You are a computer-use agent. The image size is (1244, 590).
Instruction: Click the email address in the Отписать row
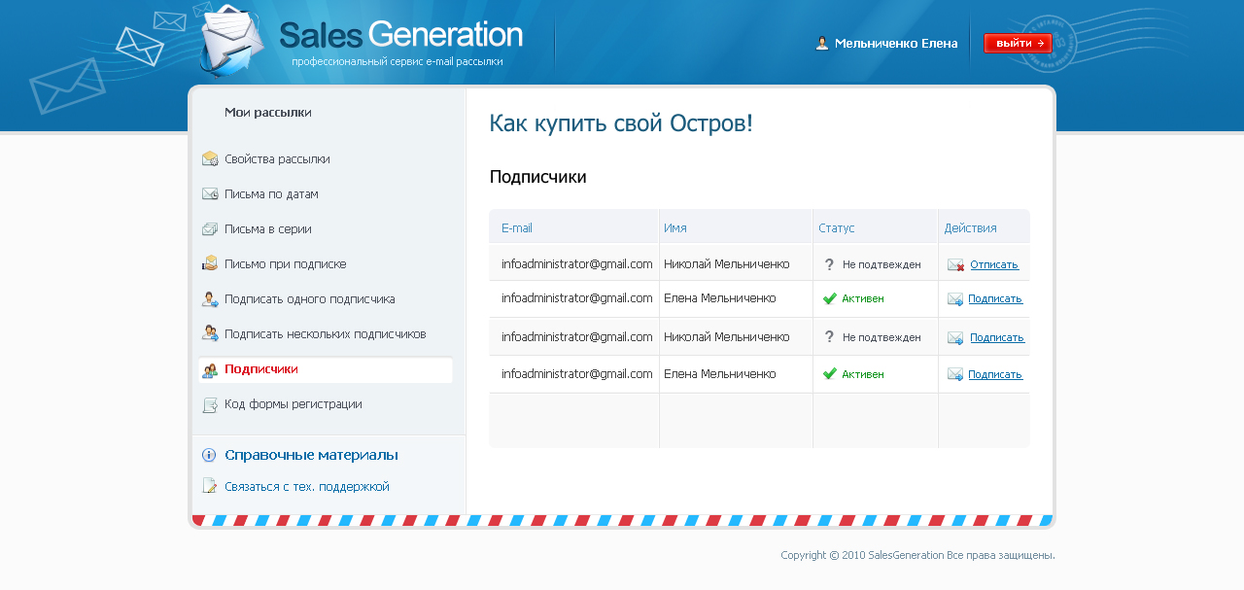(x=577, y=263)
